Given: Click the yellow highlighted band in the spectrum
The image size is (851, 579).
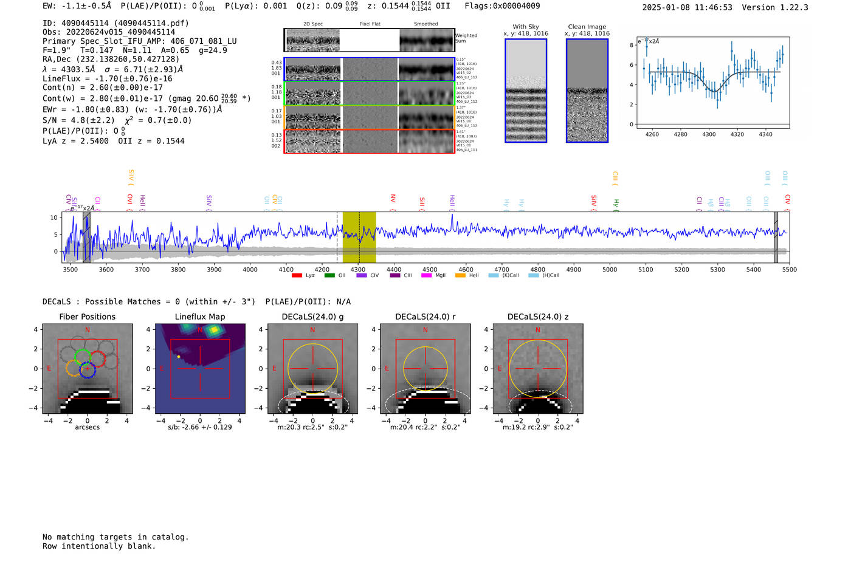Looking at the screenshot, I should pos(359,238).
